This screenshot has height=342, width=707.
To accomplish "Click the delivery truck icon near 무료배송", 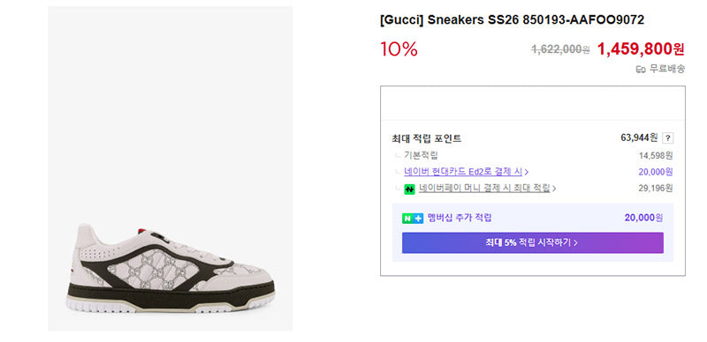I will (x=641, y=70).
